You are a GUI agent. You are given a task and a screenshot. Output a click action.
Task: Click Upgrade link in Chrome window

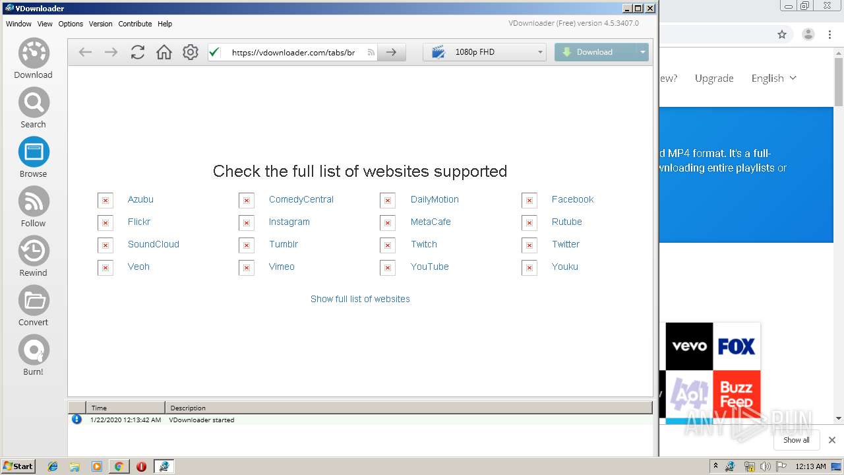714,78
